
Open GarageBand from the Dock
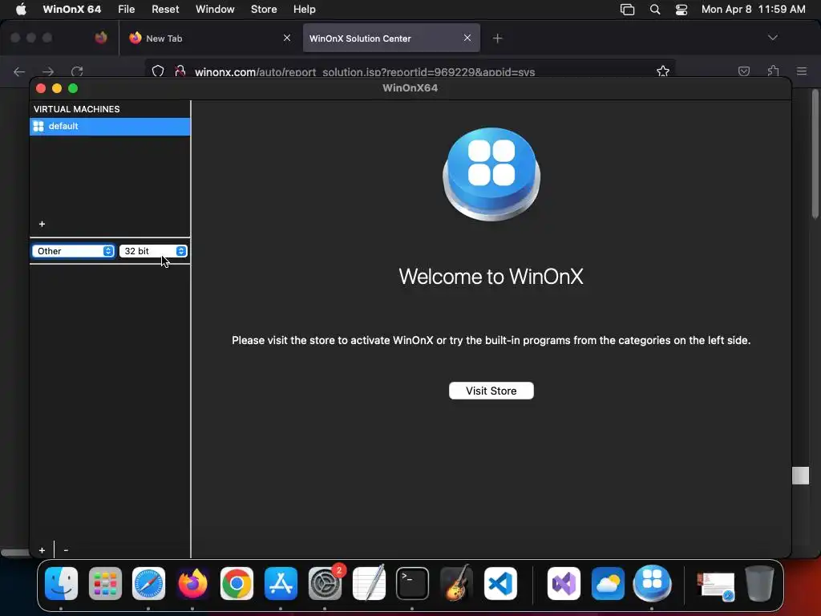click(x=456, y=584)
